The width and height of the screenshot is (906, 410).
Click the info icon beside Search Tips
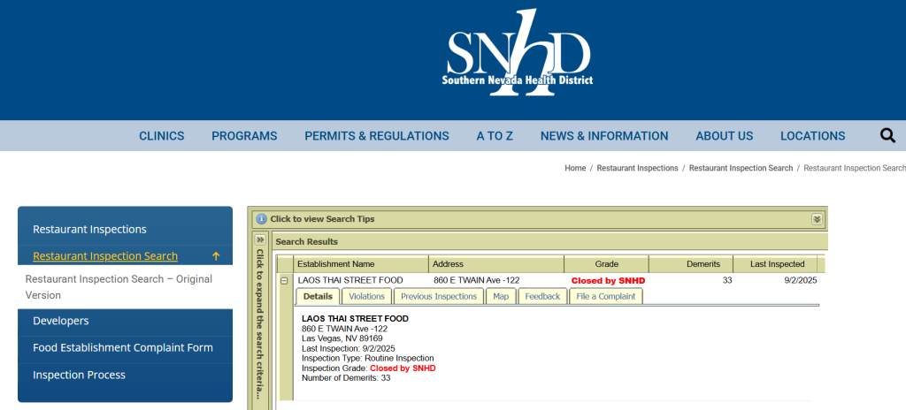(x=262, y=219)
